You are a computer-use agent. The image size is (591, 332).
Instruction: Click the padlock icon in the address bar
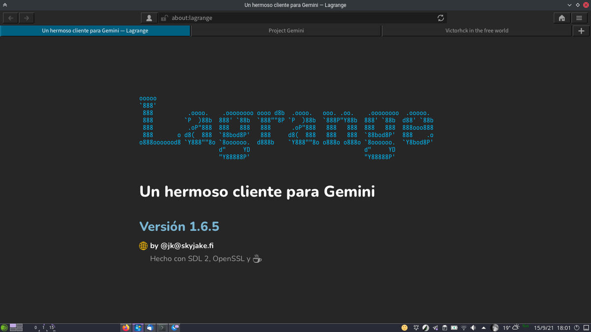(164, 18)
